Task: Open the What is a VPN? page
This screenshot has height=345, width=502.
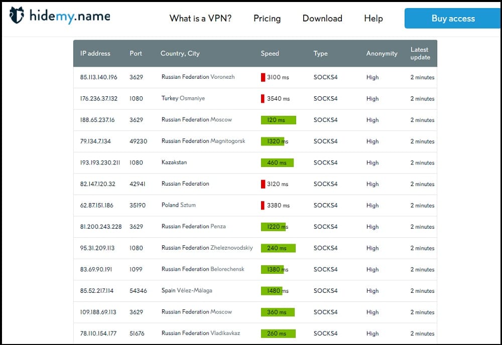Action: 200,18
